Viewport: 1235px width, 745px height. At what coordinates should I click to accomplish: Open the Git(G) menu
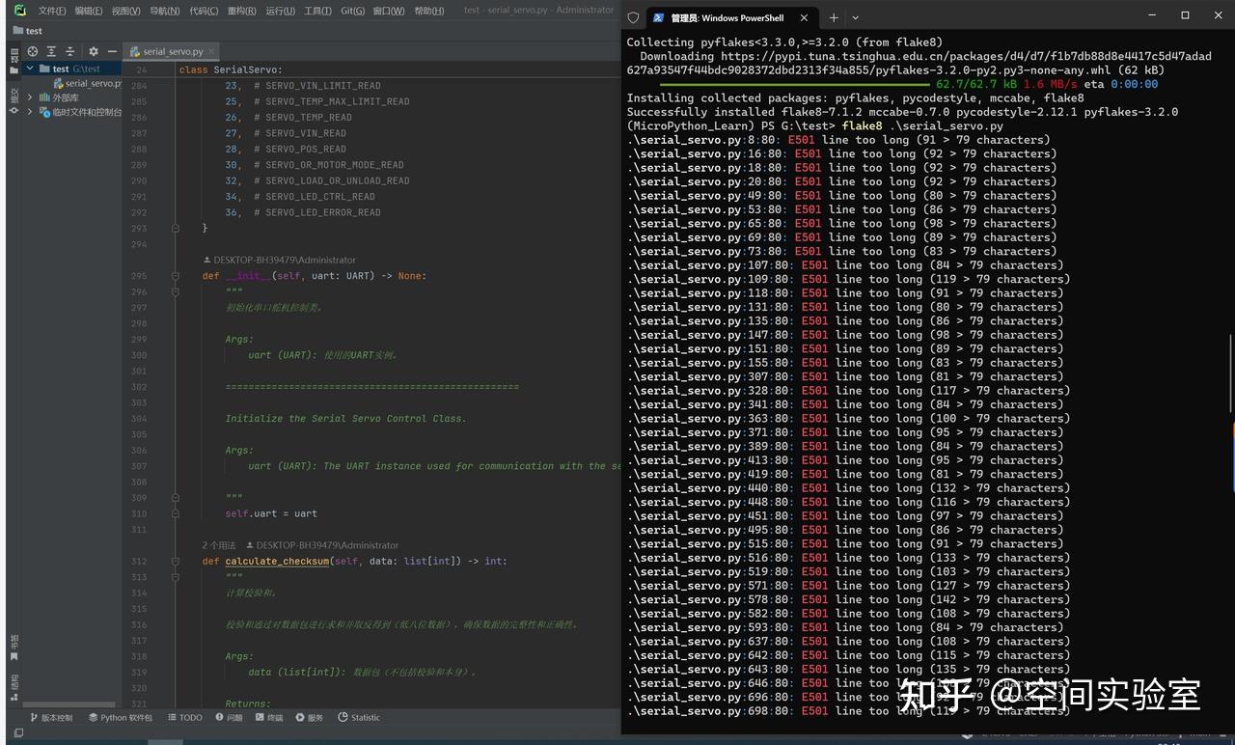click(353, 11)
